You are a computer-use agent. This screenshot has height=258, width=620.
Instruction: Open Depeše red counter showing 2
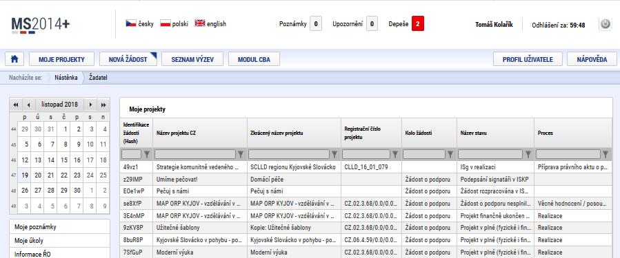[417, 23]
